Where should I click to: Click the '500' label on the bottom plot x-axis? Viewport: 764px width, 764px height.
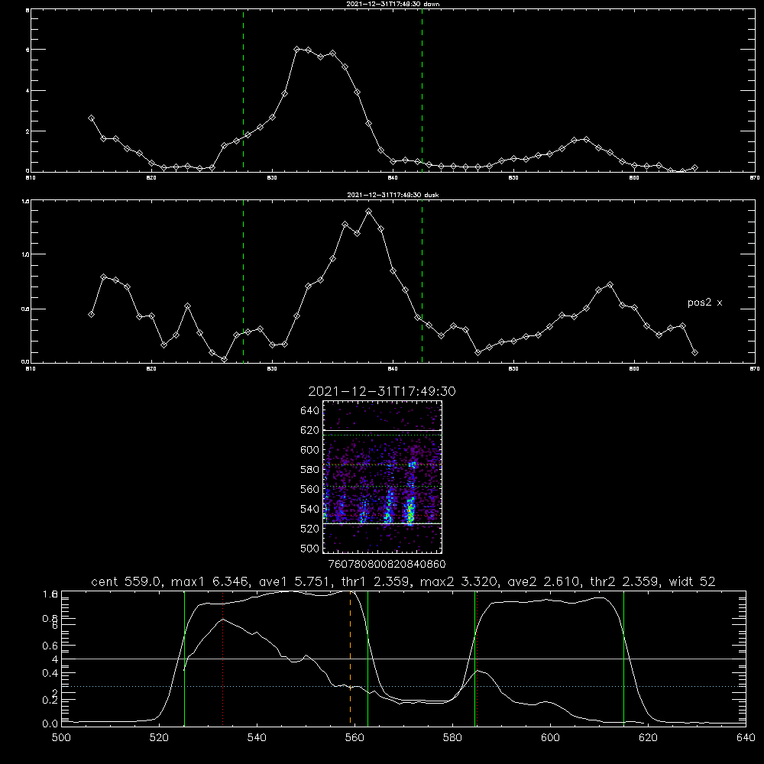[61, 738]
